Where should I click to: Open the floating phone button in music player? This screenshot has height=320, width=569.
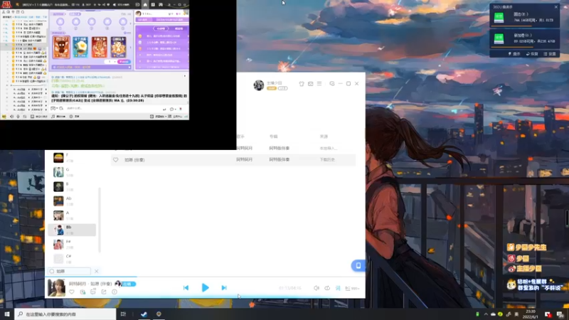tap(358, 265)
